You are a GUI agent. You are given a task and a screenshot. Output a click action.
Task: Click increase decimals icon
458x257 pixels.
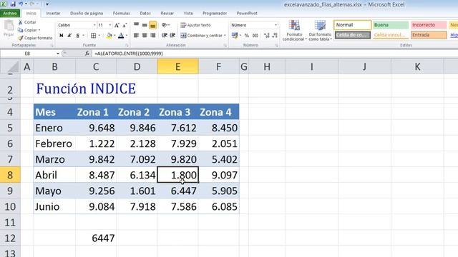click(266, 35)
